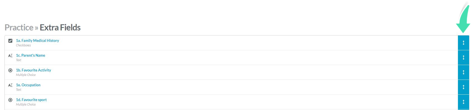
Task: Open the 1a. Family Medical History field
Action: pyautogui.click(x=37, y=40)
